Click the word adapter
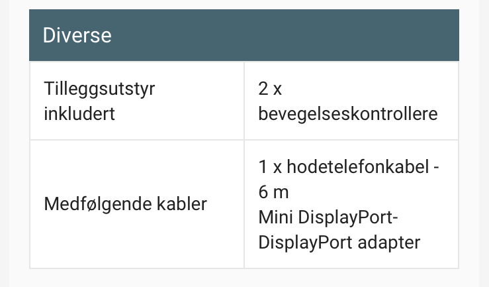This screenshot has height=287, width=489. (x=389, y=243)
